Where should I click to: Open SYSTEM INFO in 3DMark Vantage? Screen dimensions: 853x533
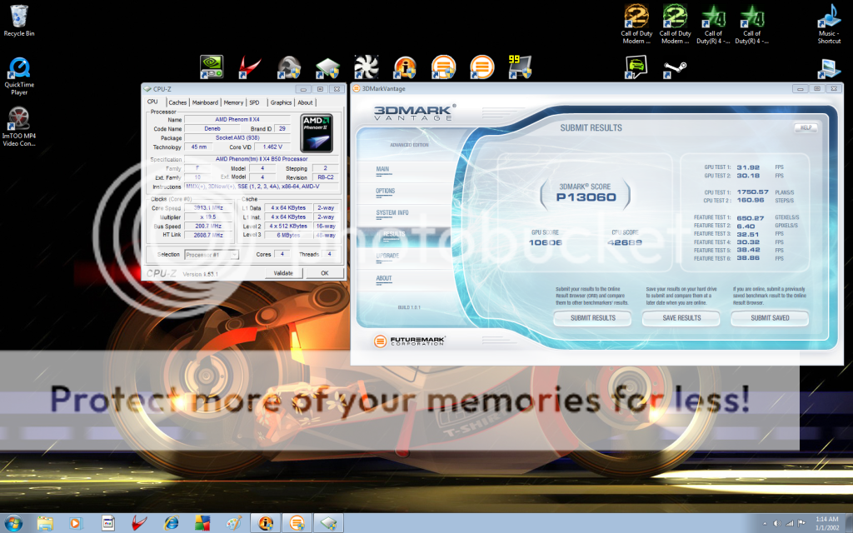[x=392, y=212]
